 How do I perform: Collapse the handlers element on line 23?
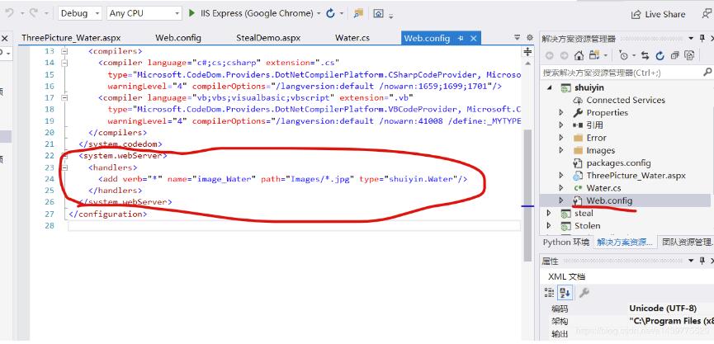click(64, 167)
